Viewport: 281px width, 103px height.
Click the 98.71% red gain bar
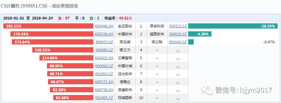(70, 74)
